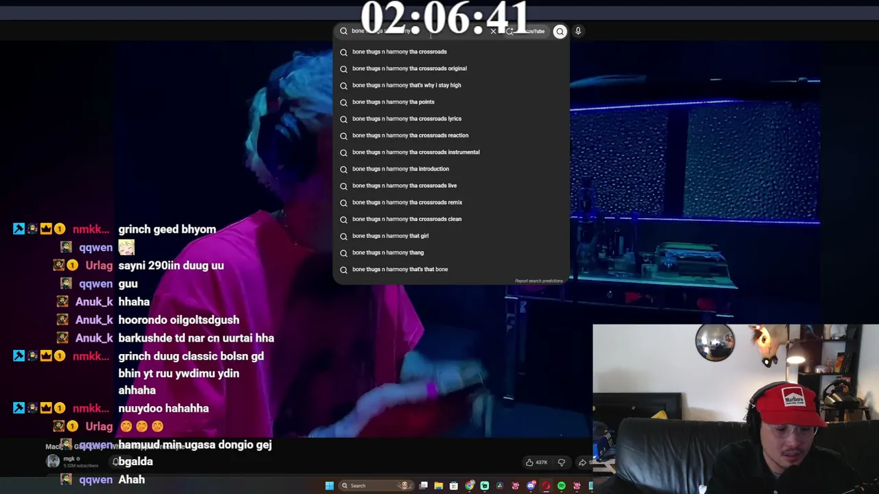The height and width of the screenshot is (494, 879).
Task: Click the Windows taskbar Search box
Action: pos(376,486)
